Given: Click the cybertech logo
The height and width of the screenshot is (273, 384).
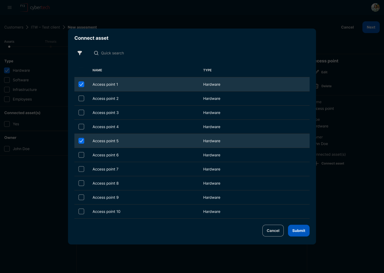Looking at the screenshot, I should pos(35,7).
